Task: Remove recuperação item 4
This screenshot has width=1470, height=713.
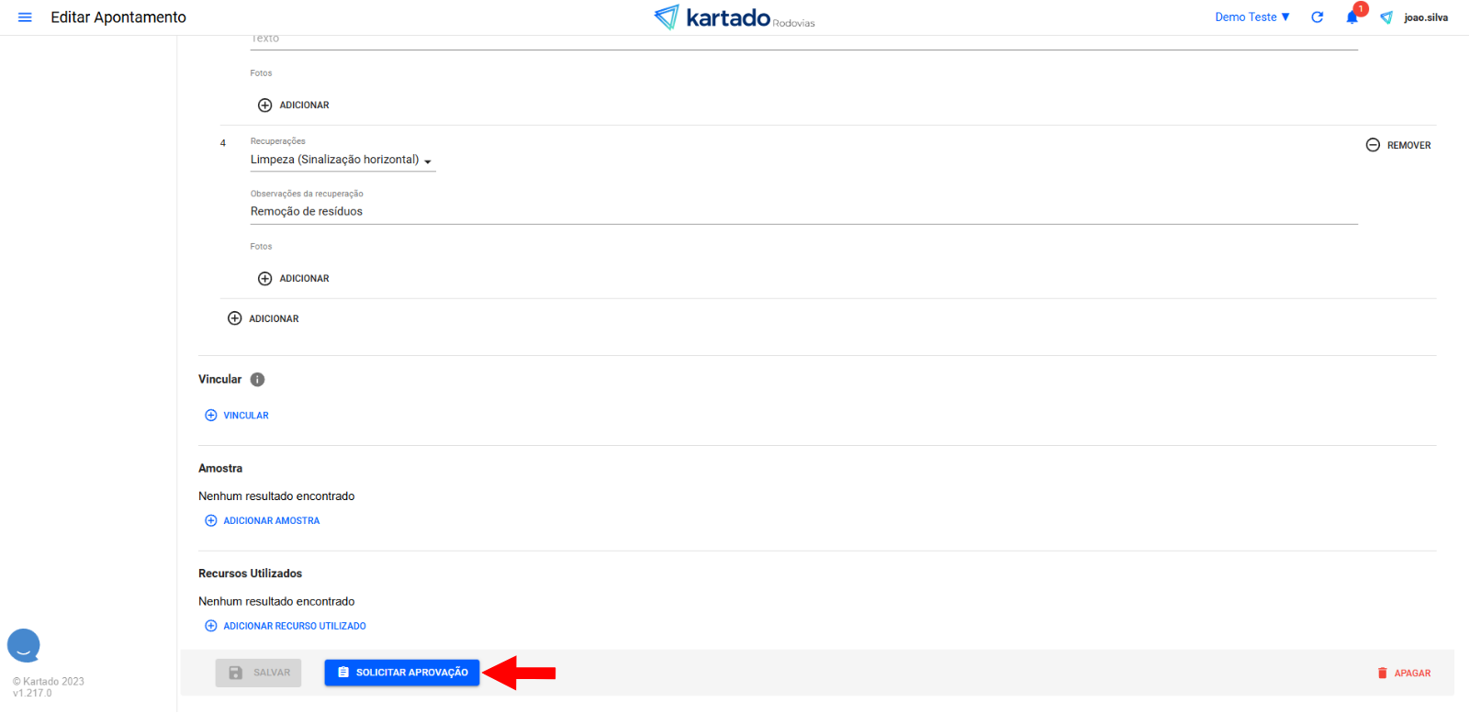Action: tap(1398, 145)
